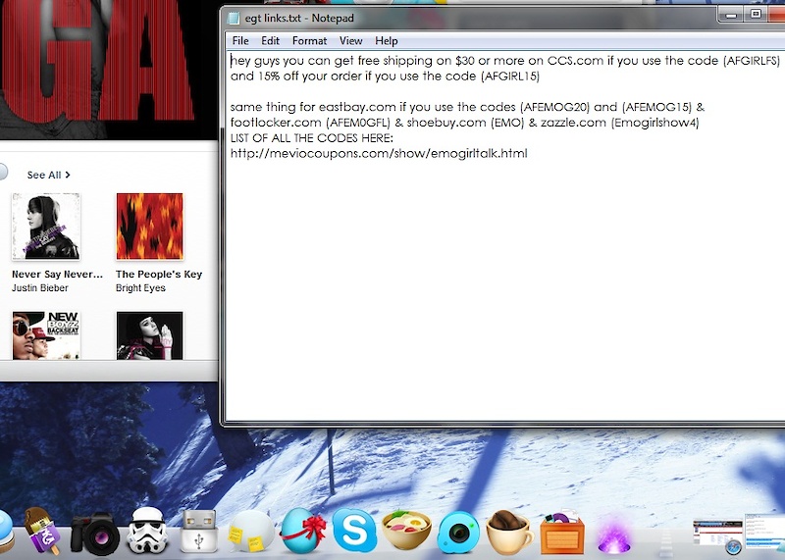Click the Never Say Never album title
The height and width of the screenshot is (560, 785).
pos(57,275)
